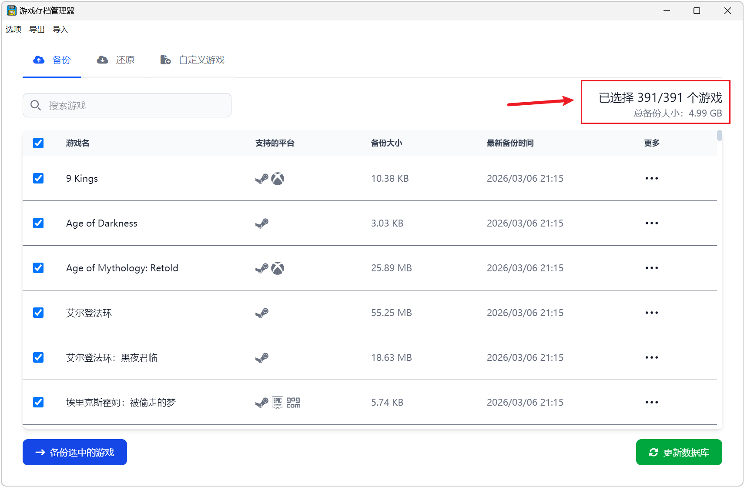Click the game name Age of Mythology: Retold
Viewport: 744px width, 487px height.
[x=122, y=268]
